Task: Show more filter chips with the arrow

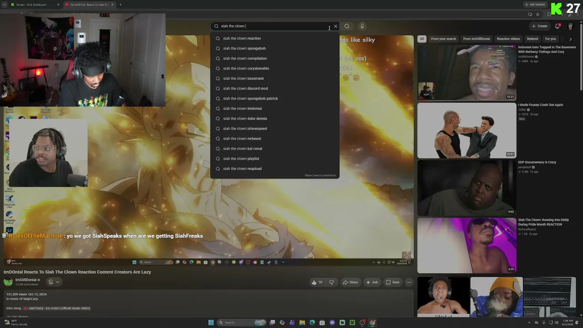Action: (x=570, y=39)
